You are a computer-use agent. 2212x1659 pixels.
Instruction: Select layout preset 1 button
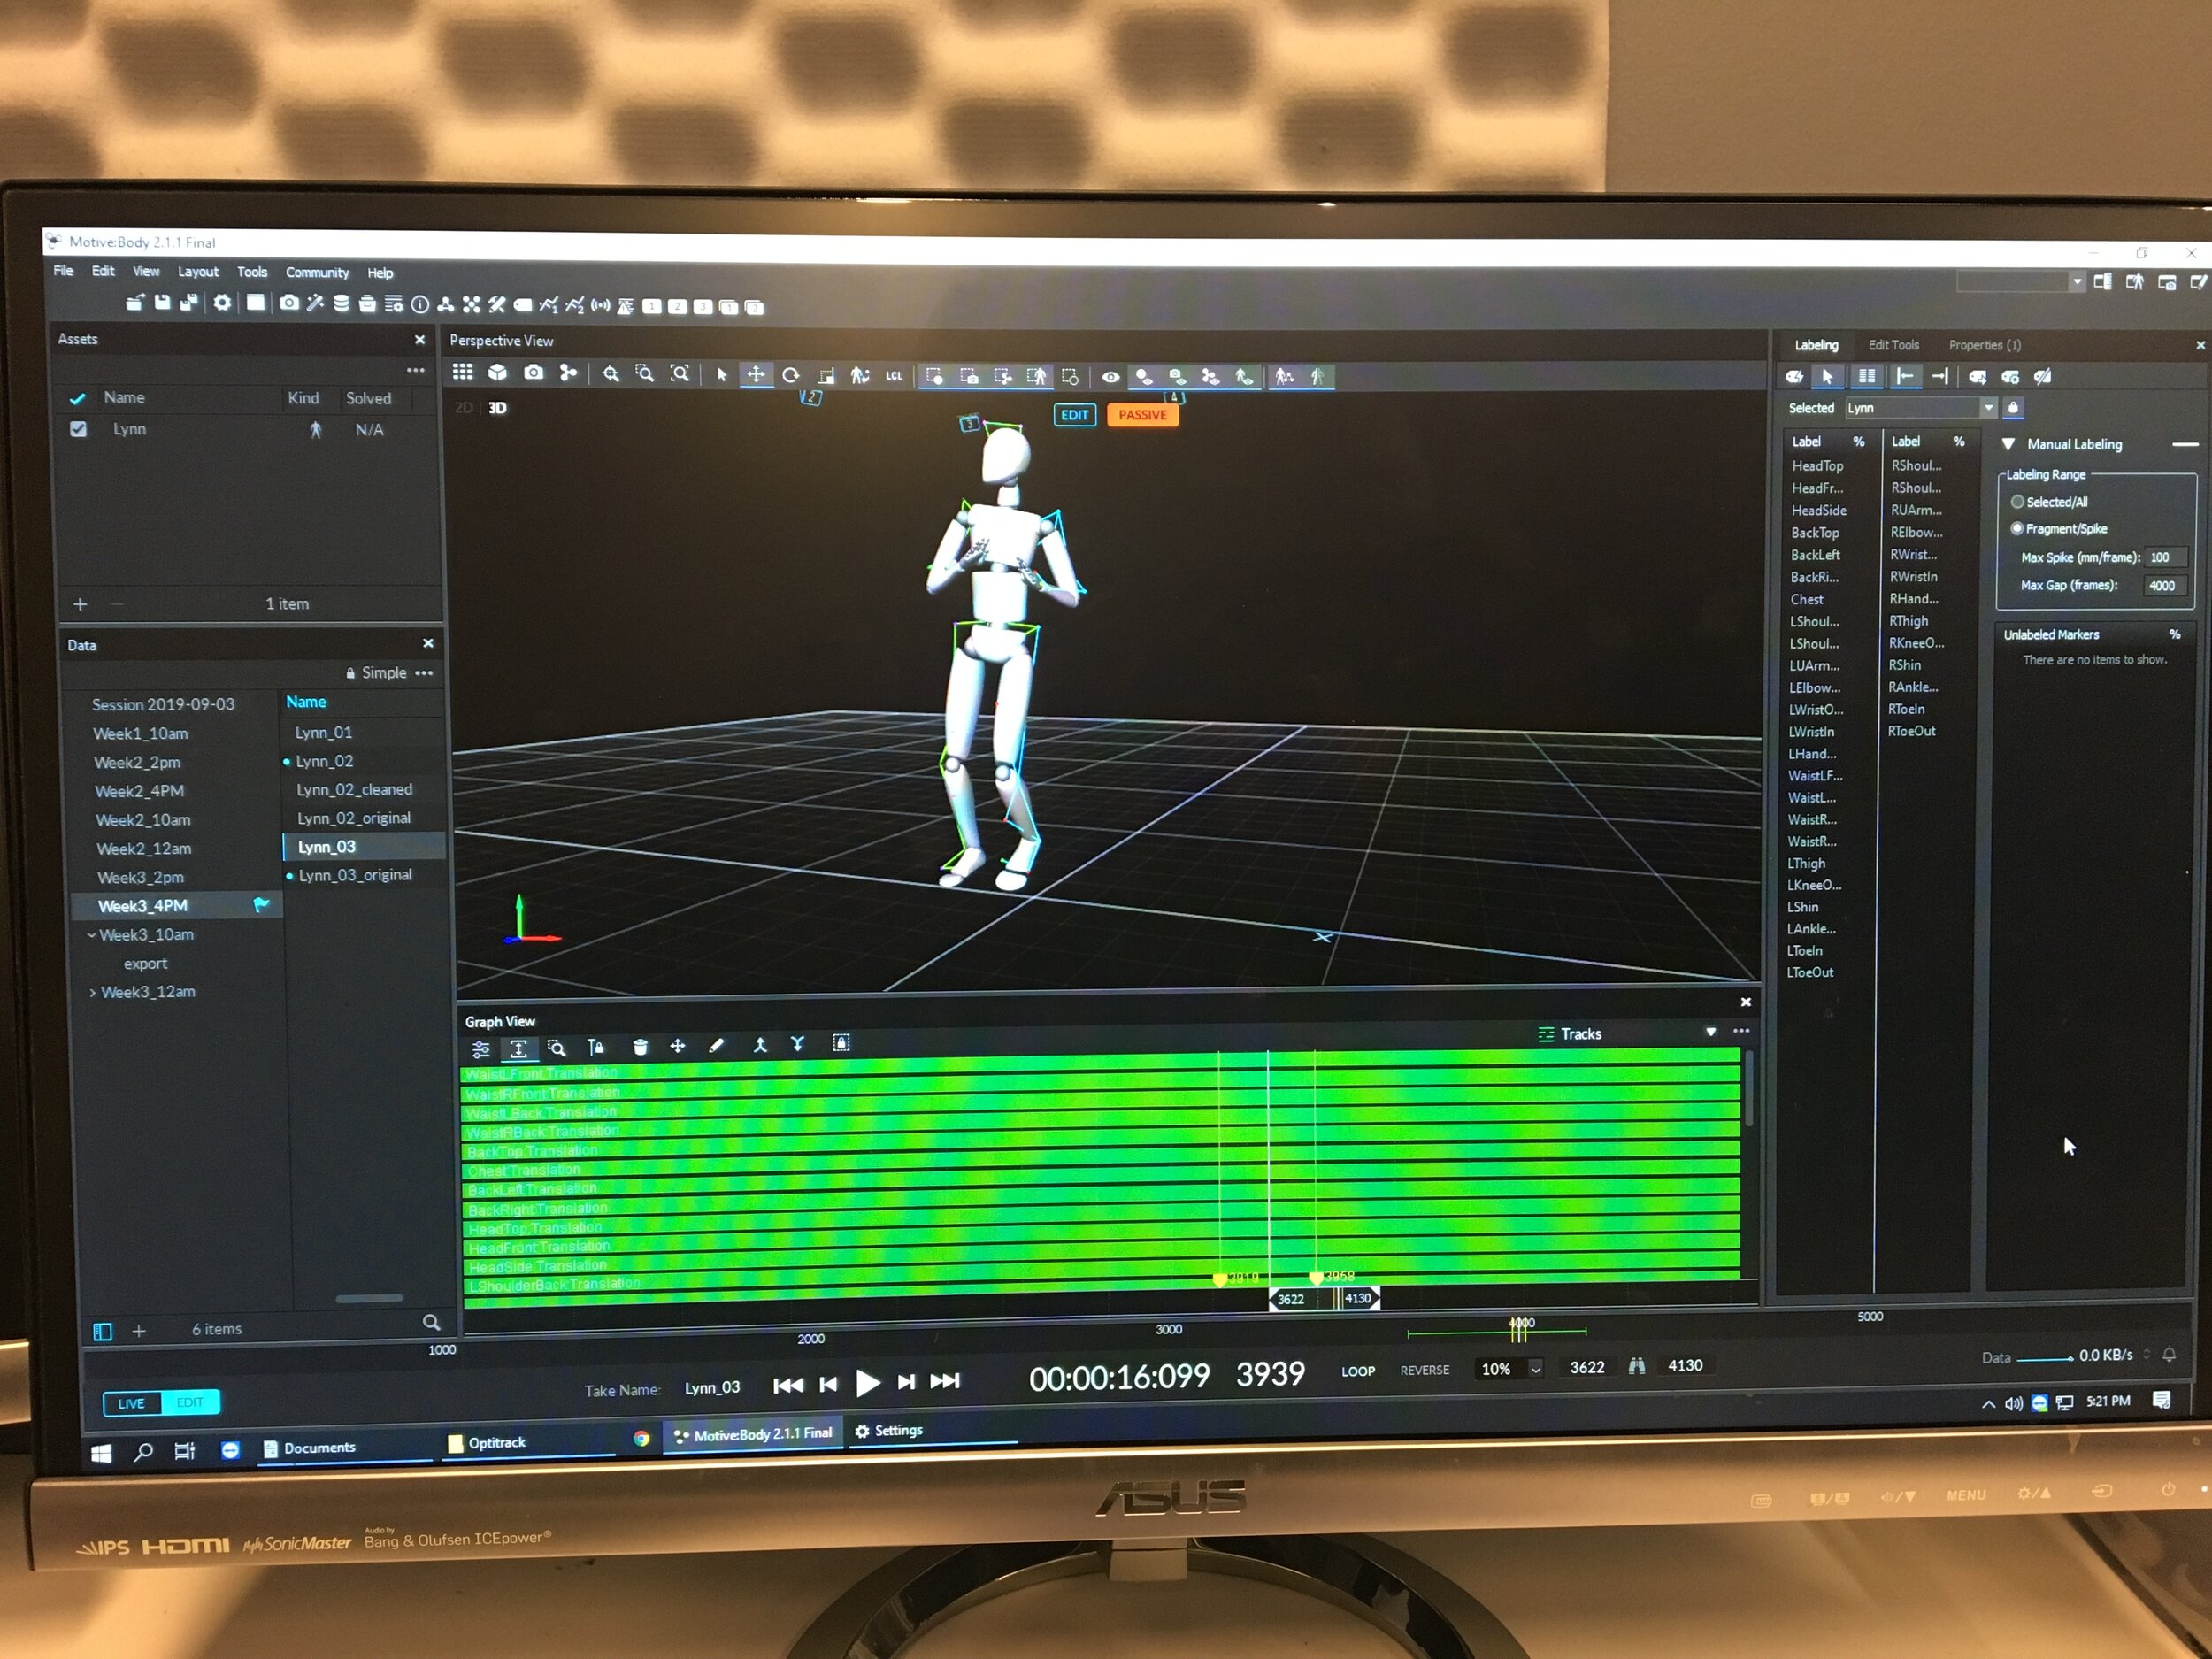[x=652, y=307]
